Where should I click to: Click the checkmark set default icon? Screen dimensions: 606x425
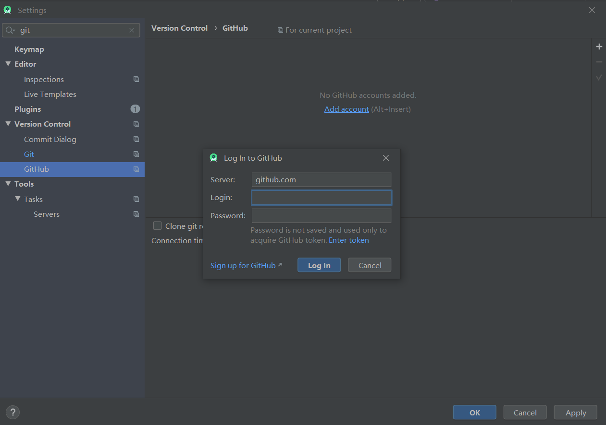[x=599, y=77]
